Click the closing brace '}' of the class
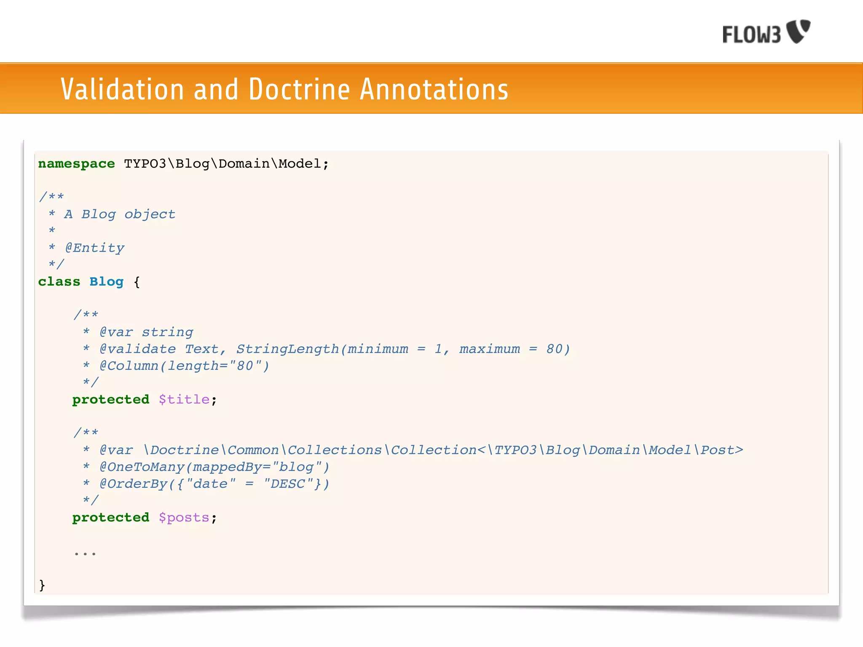 click(42, 585)
